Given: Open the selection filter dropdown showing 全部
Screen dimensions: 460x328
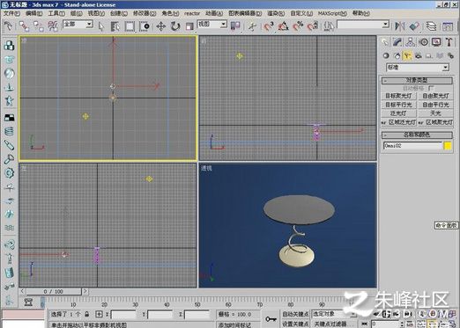Looking at the screenshot, I should [x=78, y=25].
